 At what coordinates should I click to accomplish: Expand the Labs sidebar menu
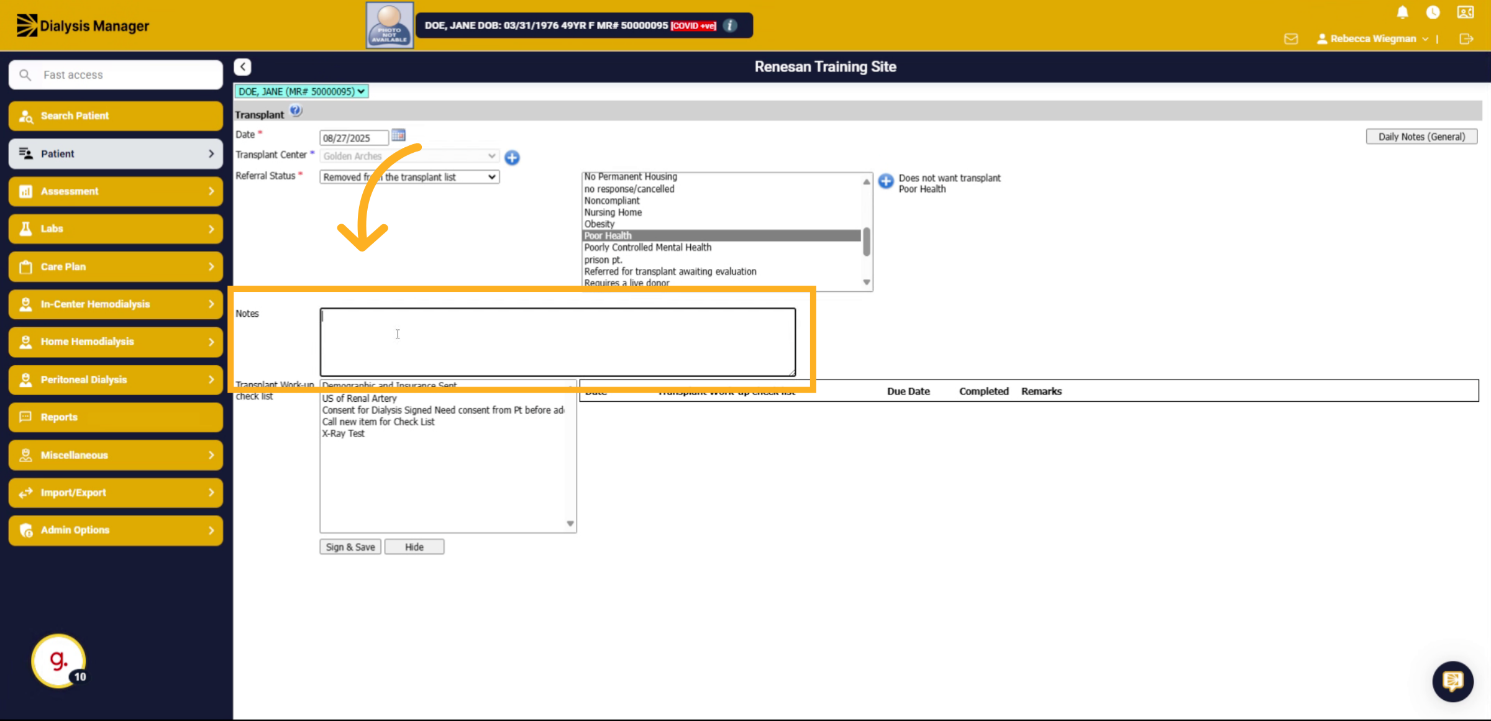click(x=116, y=229)
